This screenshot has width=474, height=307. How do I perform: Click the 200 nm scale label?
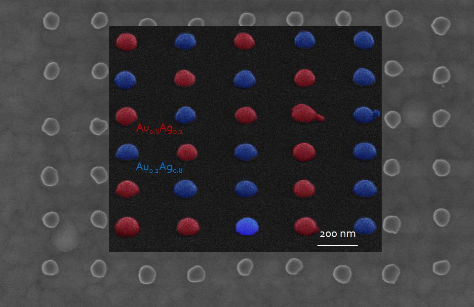338,234
